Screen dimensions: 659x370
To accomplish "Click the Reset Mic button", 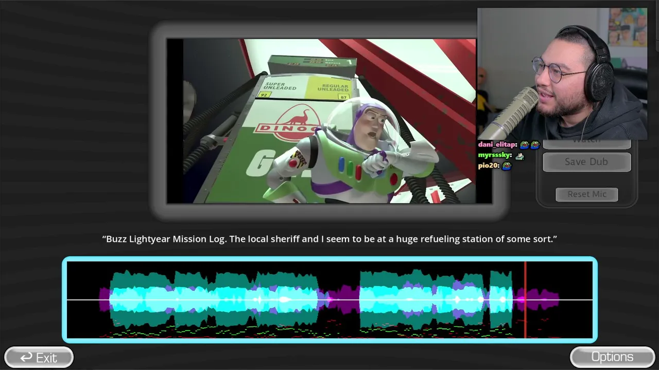I will pos(587,194).
